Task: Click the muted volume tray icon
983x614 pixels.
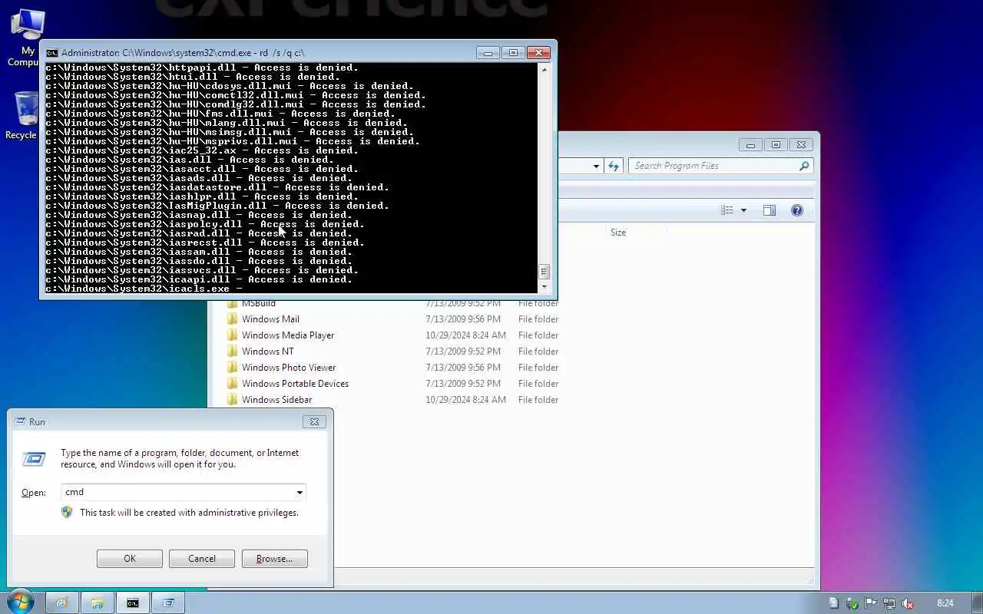Action: coord(907,603)
